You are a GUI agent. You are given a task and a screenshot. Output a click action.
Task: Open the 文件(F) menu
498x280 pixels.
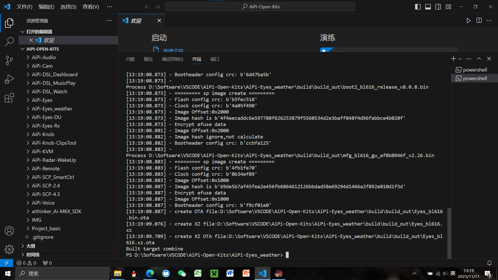click(24, 7)
